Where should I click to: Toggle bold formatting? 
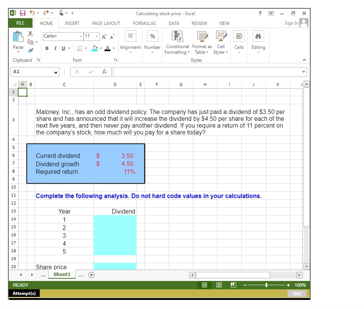[47, 48]
